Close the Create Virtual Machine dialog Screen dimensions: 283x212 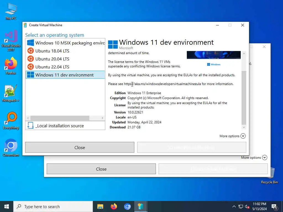point(243,25)
